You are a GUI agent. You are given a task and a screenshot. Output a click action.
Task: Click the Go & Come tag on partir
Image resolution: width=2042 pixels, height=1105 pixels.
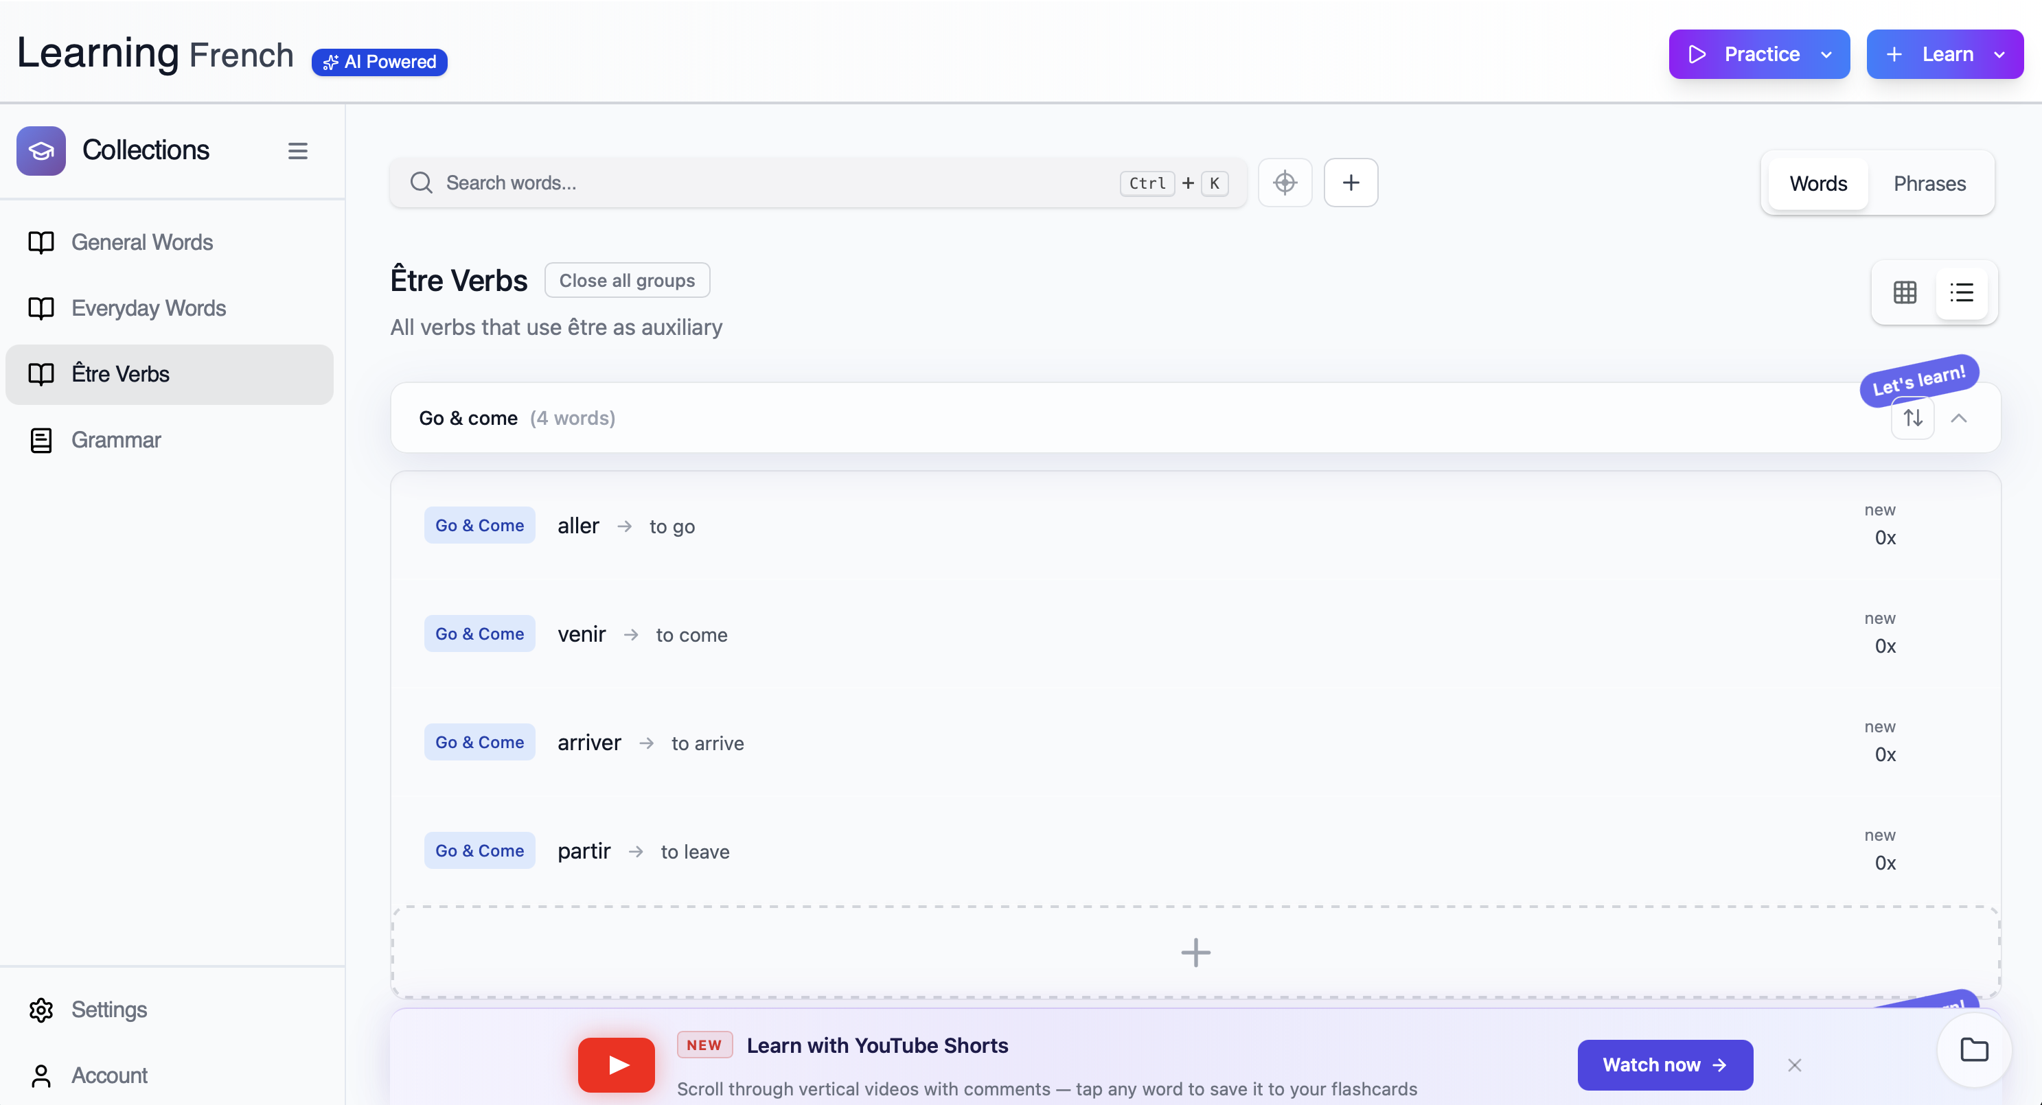click(x=479, y=851)
